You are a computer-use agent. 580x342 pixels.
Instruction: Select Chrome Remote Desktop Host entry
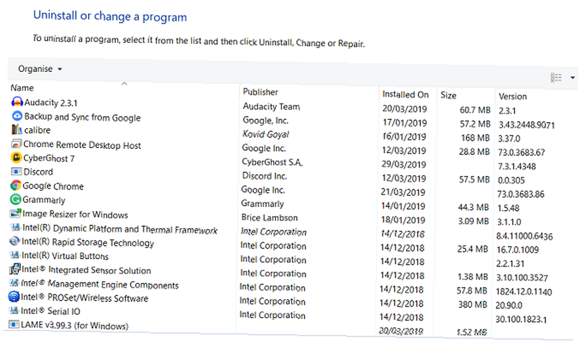tap(82, 145)
